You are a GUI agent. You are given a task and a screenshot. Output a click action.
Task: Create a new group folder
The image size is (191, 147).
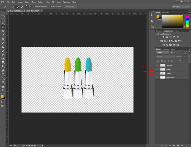click(x=178, y=145)
